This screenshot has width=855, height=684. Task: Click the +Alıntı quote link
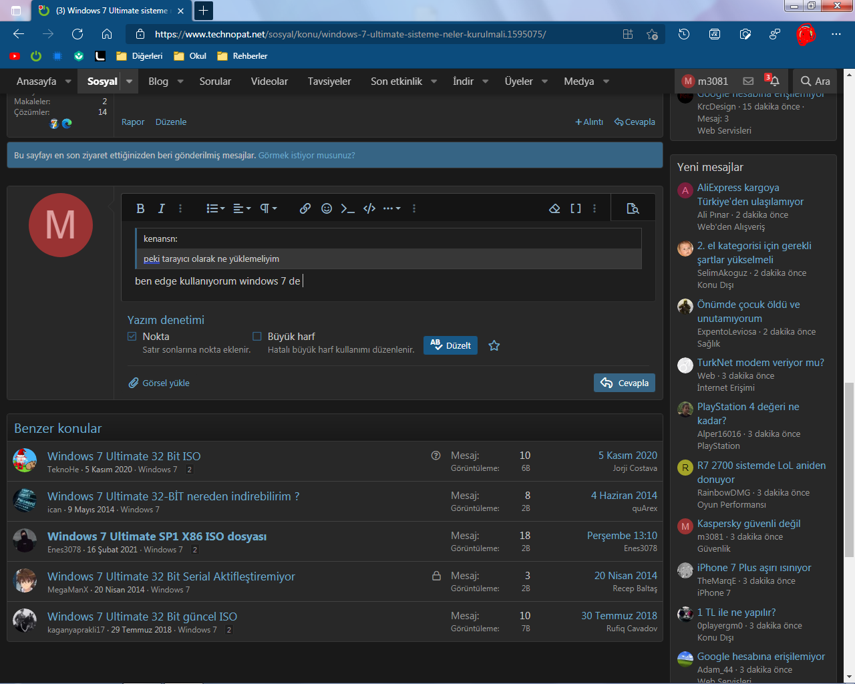coord(589,122)
